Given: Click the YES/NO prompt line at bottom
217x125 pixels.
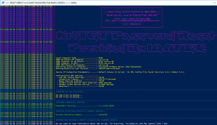Looking at the screenshot, I should (x=114, y=123).
